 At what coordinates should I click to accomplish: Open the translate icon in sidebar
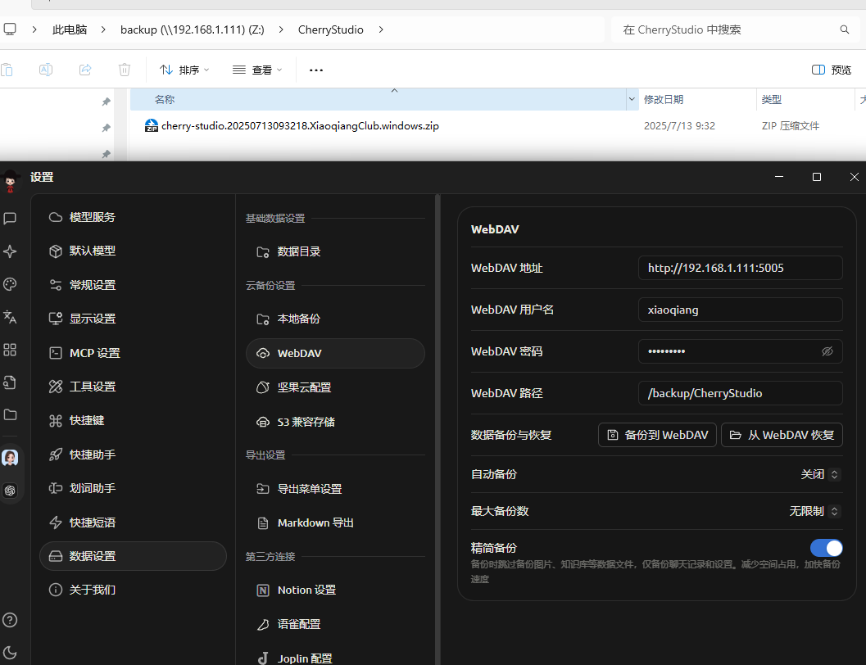pyautogui.click(x=10, y=317)
